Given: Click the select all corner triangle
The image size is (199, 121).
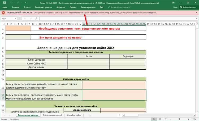Looking at the screenshot, I should 4,24.
